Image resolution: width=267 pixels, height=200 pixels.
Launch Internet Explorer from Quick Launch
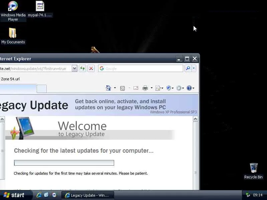click(39, 195)
